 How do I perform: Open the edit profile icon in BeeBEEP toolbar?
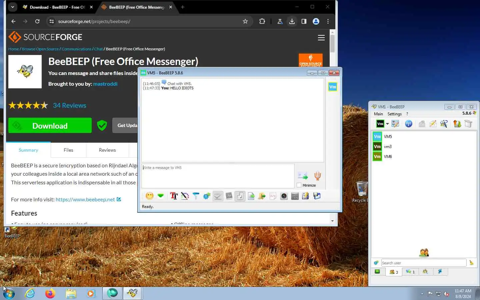click(x=395, y=124)
